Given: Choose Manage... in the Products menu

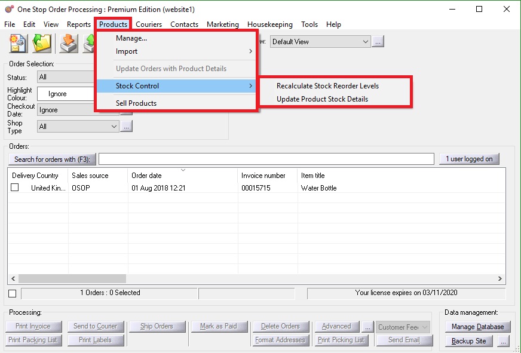Looking at the screenshot, I should (x=176, y=38).
